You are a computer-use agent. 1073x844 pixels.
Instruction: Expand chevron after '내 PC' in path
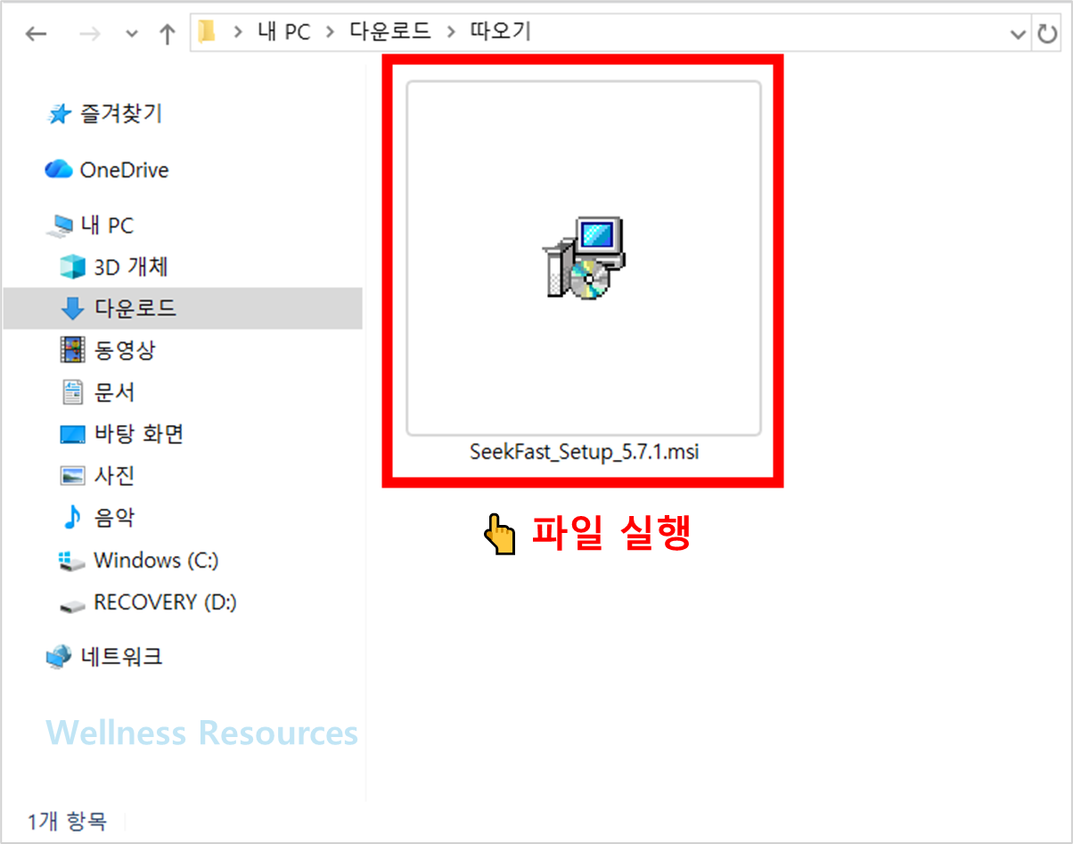pos(331,33)
